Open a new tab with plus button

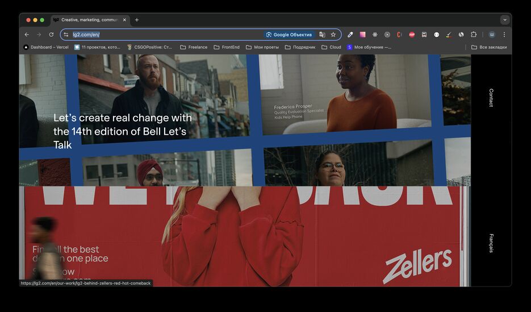pos(137,20)
